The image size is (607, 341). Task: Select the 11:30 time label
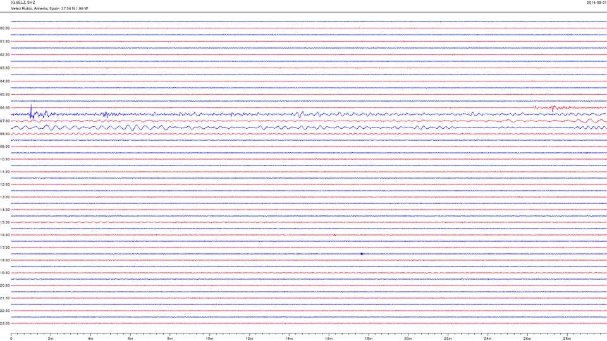click(5, 172)
